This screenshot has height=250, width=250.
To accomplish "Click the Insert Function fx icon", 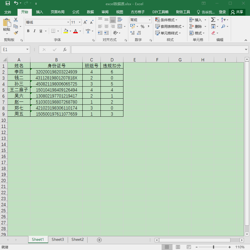I will click(65, 50).
